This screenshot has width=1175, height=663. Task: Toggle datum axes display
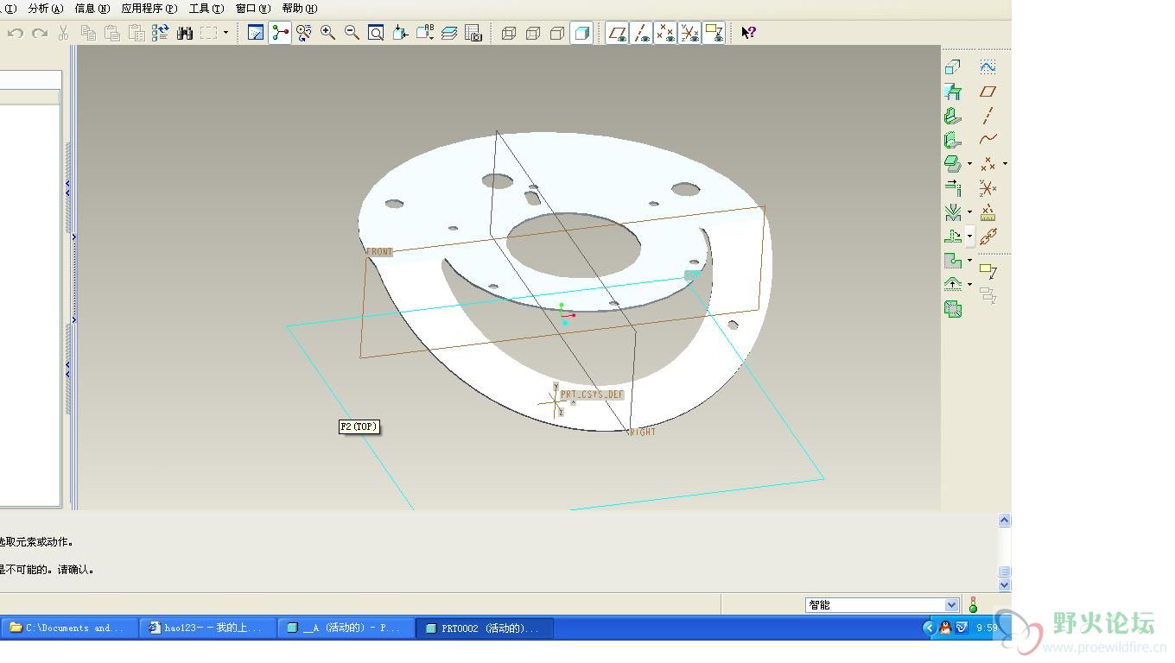pyautogui.click(x=641, y=33)
